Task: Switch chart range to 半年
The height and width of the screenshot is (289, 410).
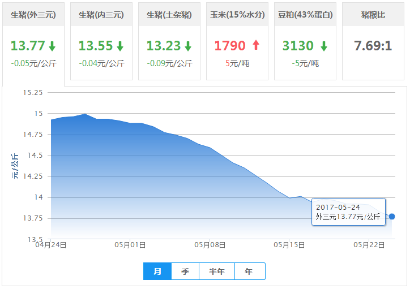Action: click(217, 271)
